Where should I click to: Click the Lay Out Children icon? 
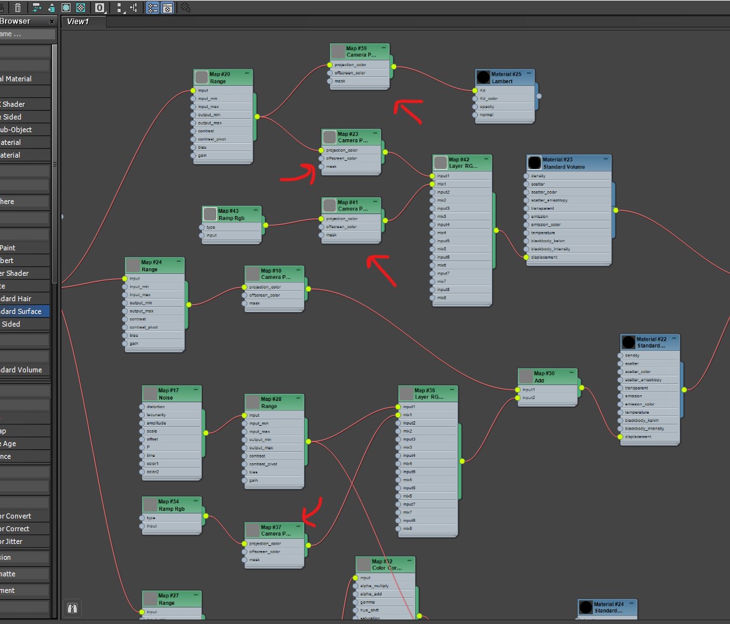pos(134,8)
